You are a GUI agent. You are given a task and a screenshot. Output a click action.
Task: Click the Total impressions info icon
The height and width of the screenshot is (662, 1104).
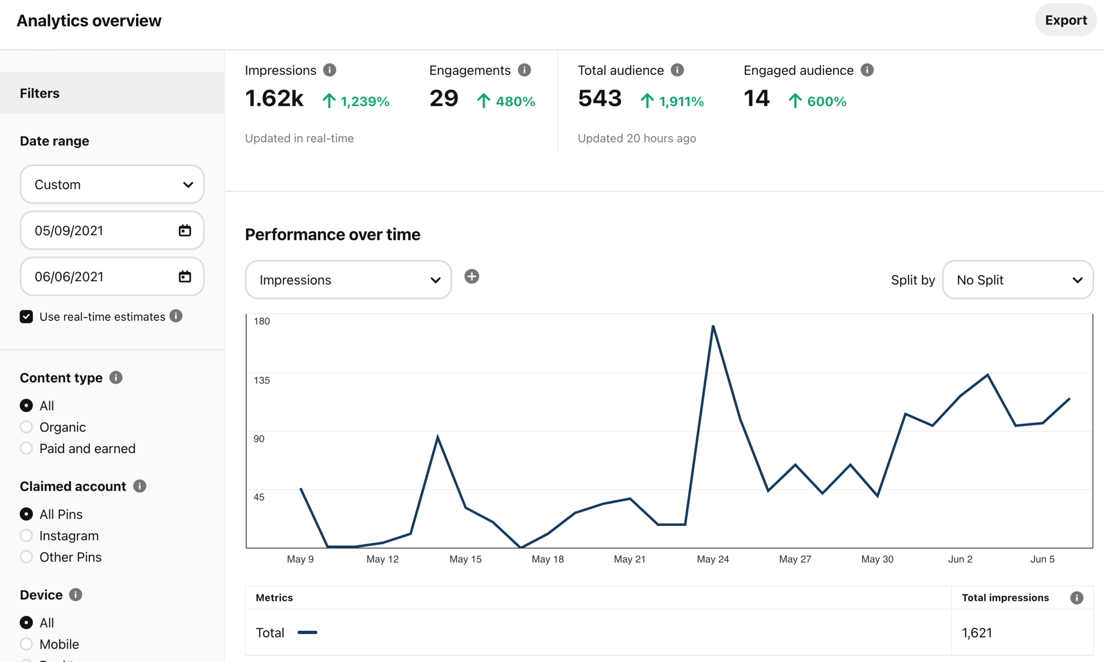(1076, 598)
